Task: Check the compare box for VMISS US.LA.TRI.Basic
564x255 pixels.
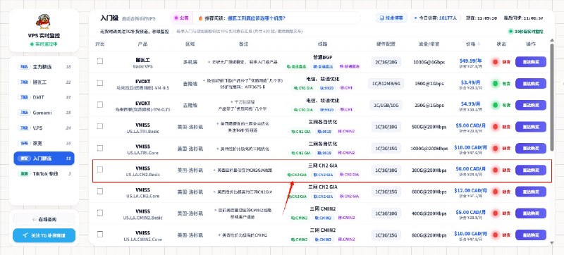Action: (x=100, y=126)
